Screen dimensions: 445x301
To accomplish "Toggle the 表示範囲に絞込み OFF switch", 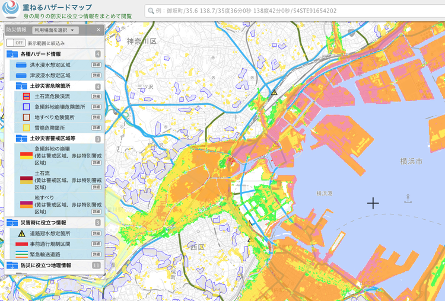I will point(15,43).
